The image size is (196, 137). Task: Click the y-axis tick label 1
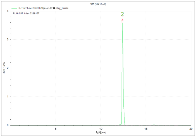pyautogui.click(x=8, y=97)
